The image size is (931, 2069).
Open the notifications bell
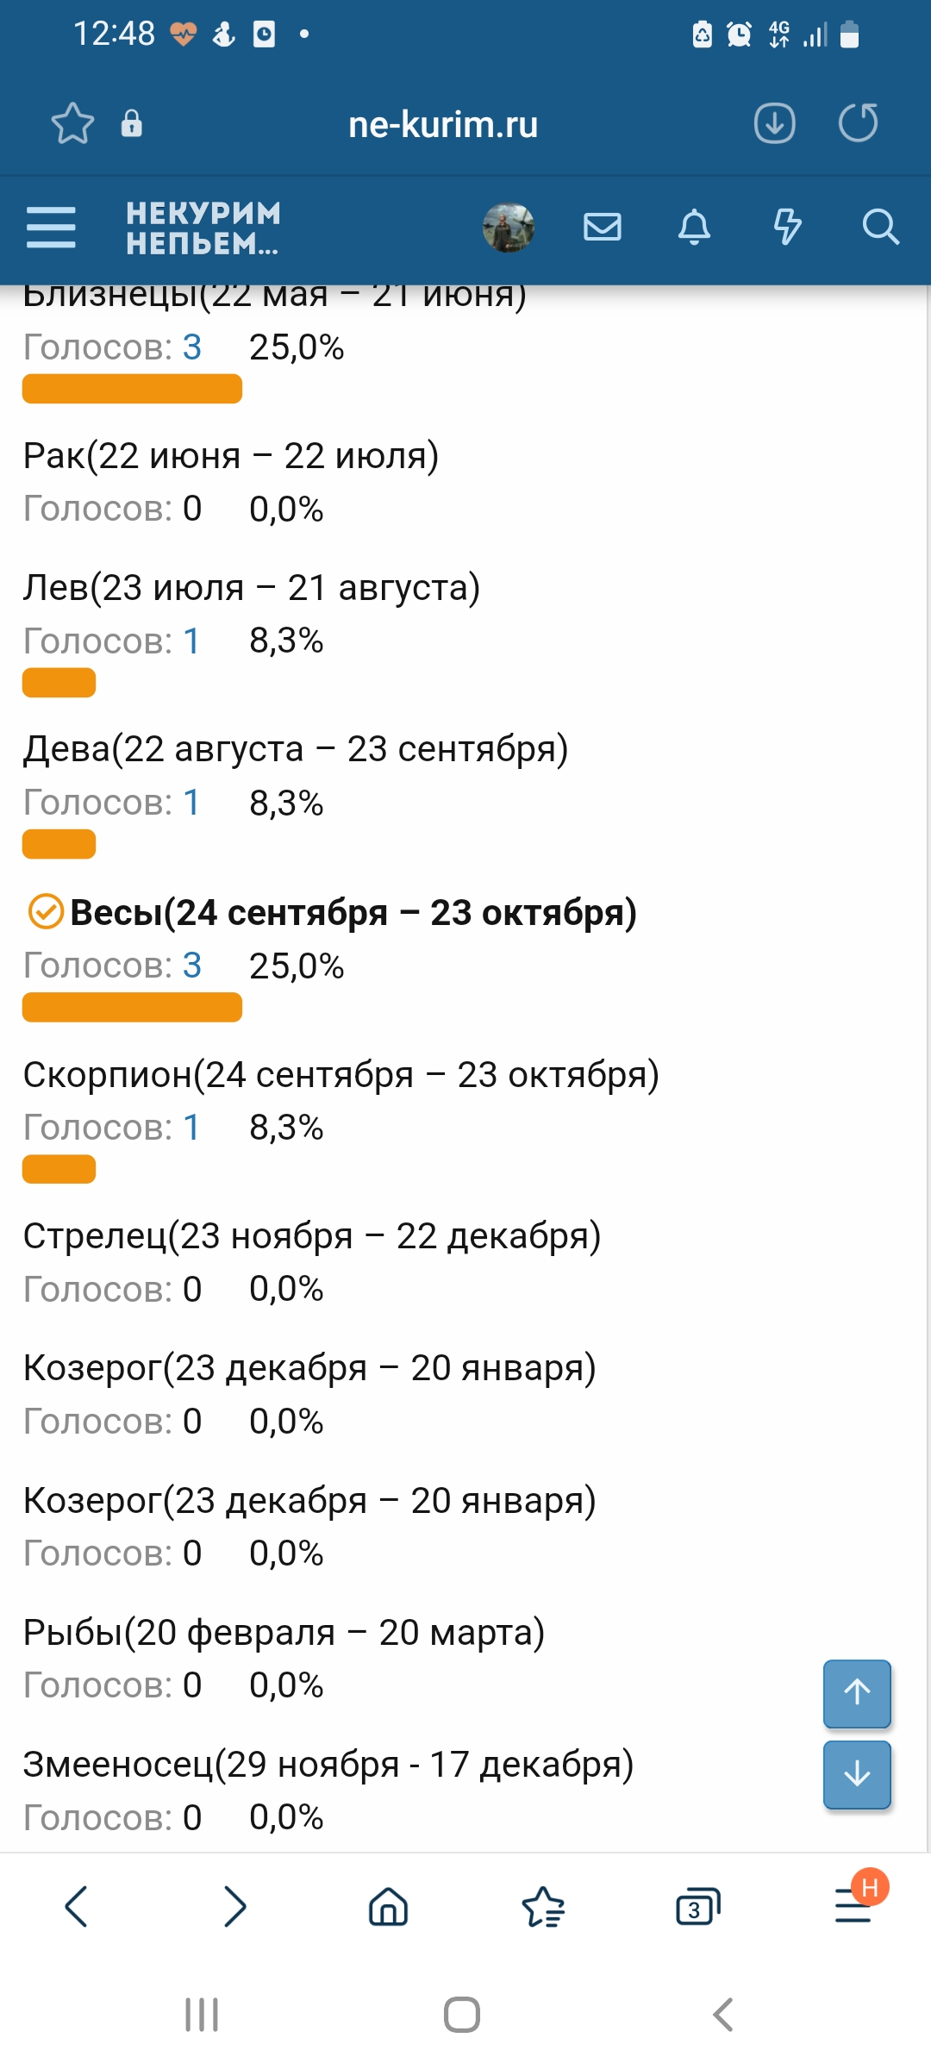[x=694, y=227]
